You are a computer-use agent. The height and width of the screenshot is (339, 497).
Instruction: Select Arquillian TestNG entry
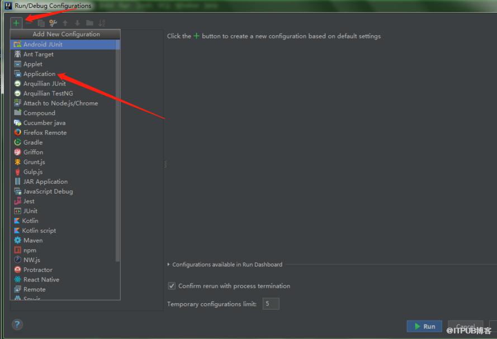(x=65, y=93)
